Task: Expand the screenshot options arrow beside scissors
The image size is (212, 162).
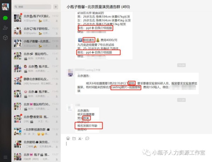Action: 82,138
